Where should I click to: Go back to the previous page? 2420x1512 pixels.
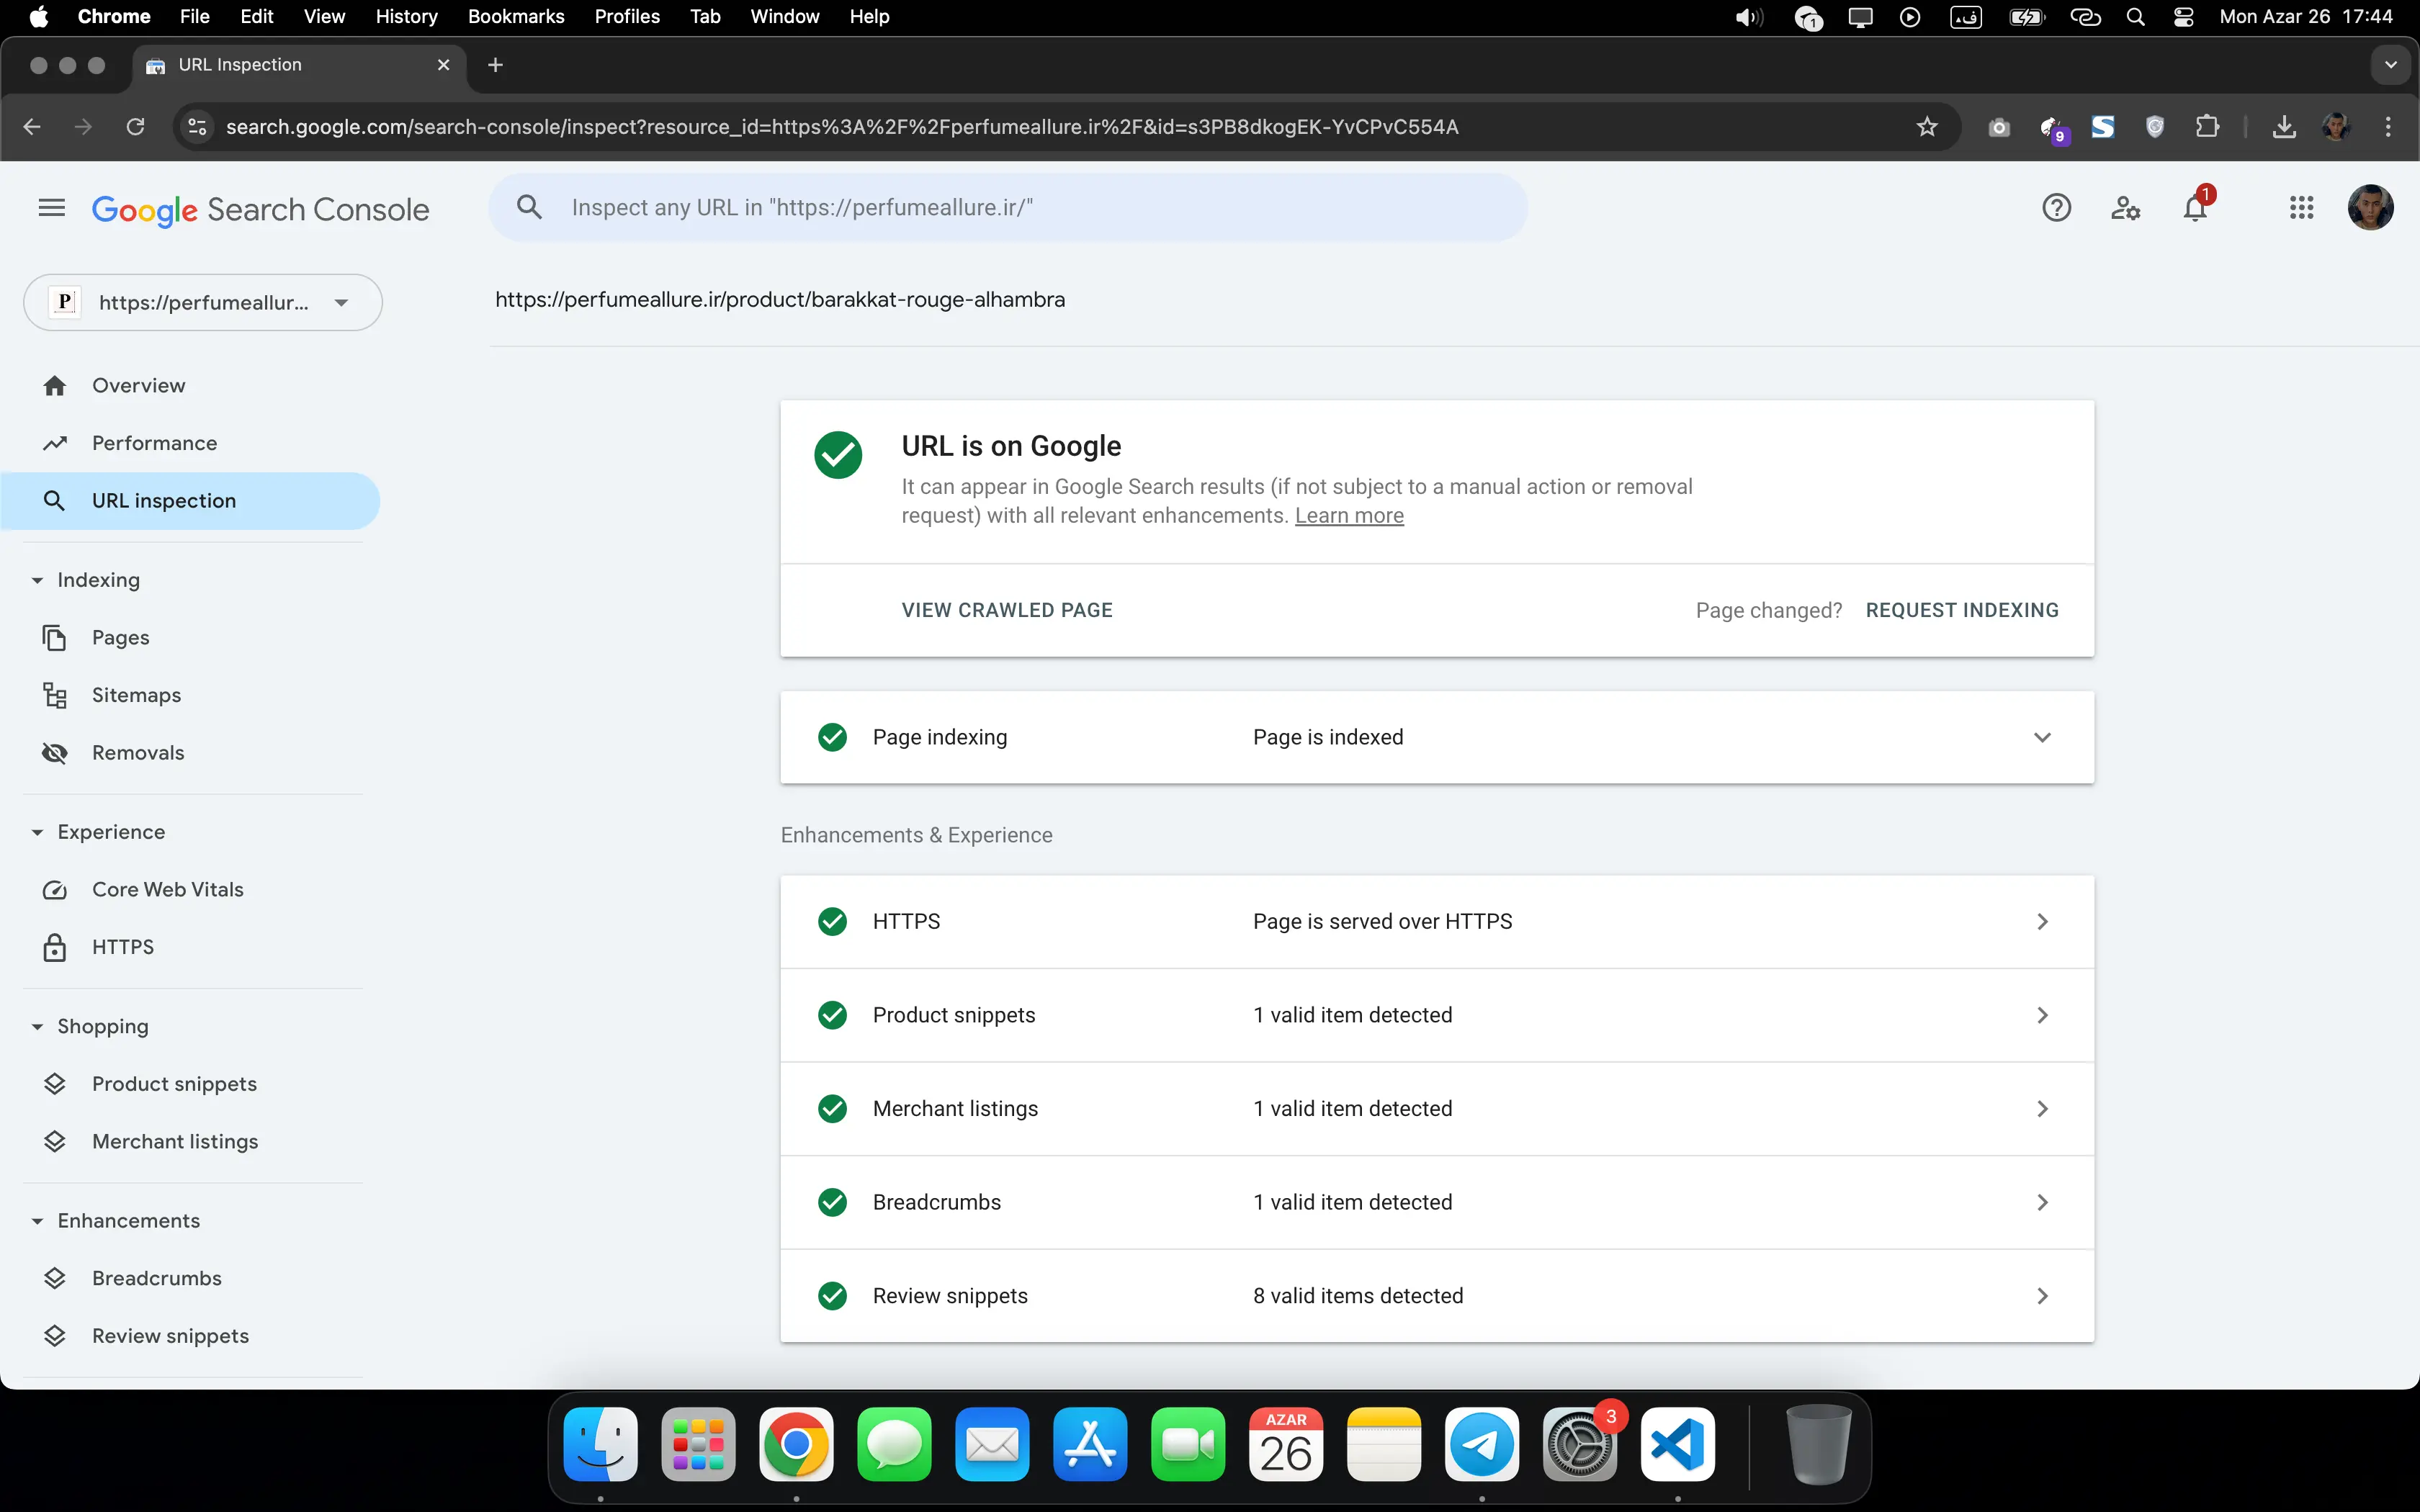tap(32, 127)
